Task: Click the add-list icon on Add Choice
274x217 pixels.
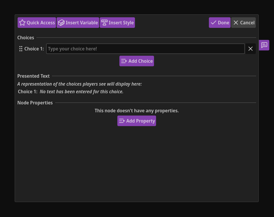Action: click(x=124, y=61)
